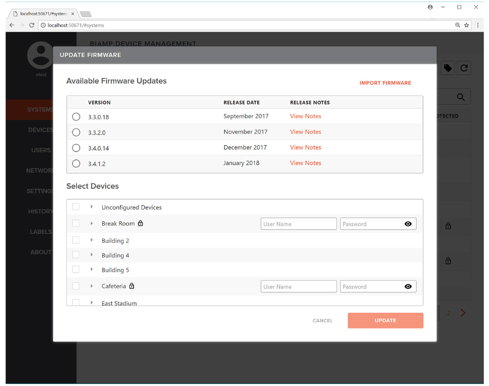
Task: Check the Building 2 checkbox
Action: (76, 240)
